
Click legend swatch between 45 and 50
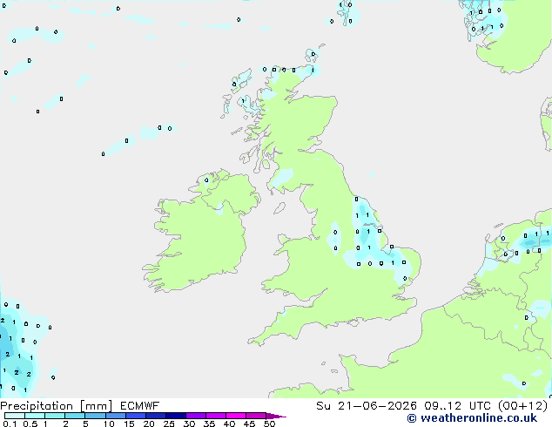256,416
